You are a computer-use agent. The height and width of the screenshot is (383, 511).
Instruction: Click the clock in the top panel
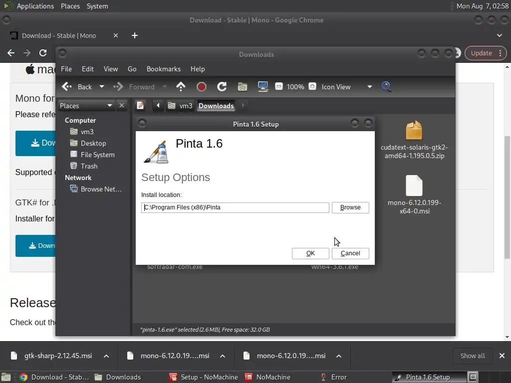coord(483,6)
